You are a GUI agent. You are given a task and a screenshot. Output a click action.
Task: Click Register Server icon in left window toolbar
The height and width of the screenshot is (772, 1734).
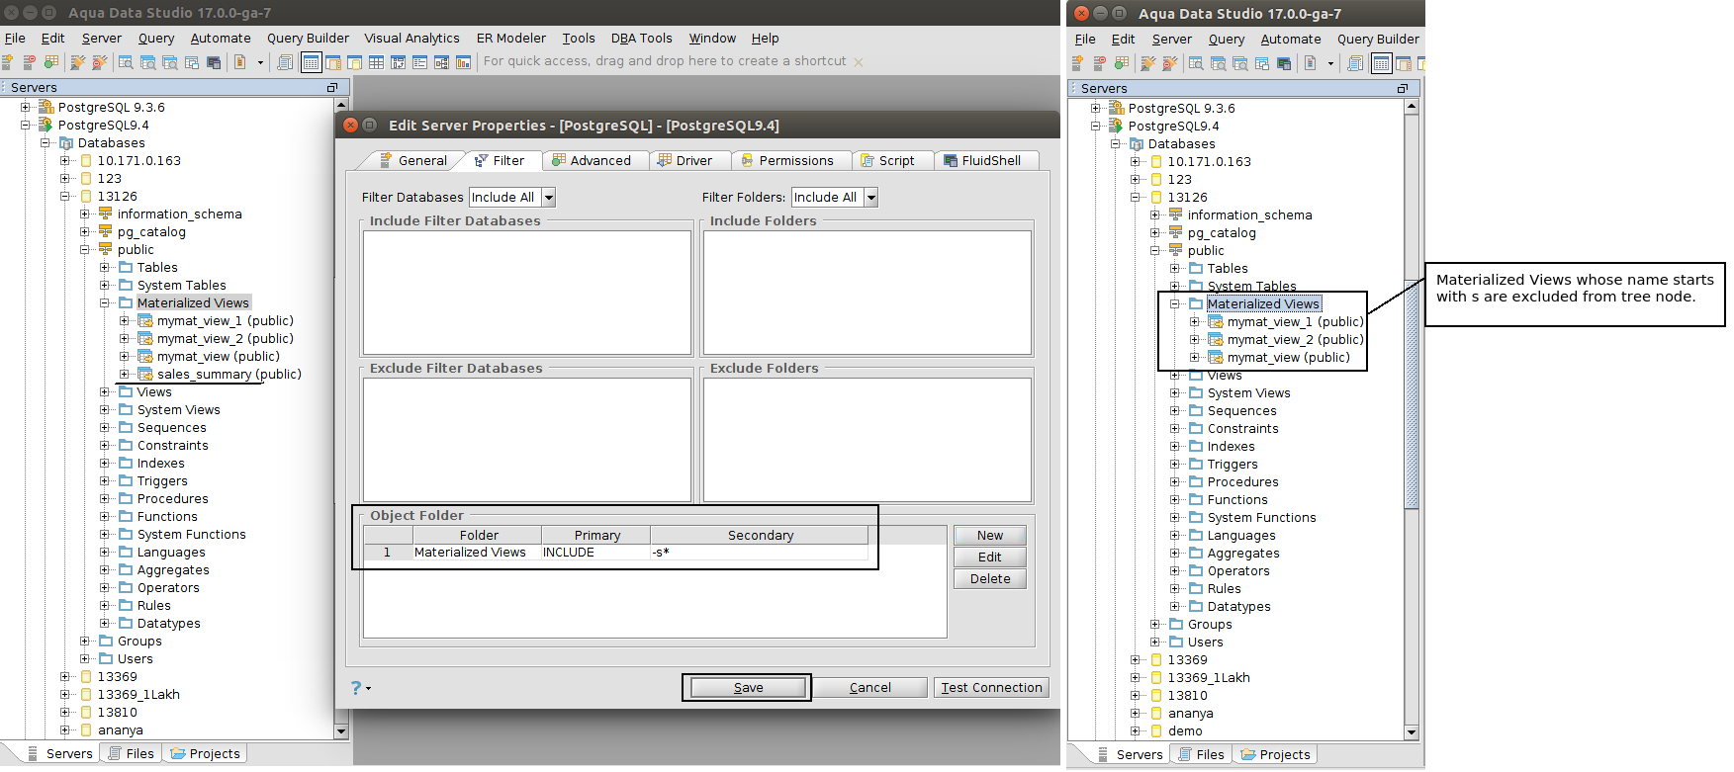(8, 62)
